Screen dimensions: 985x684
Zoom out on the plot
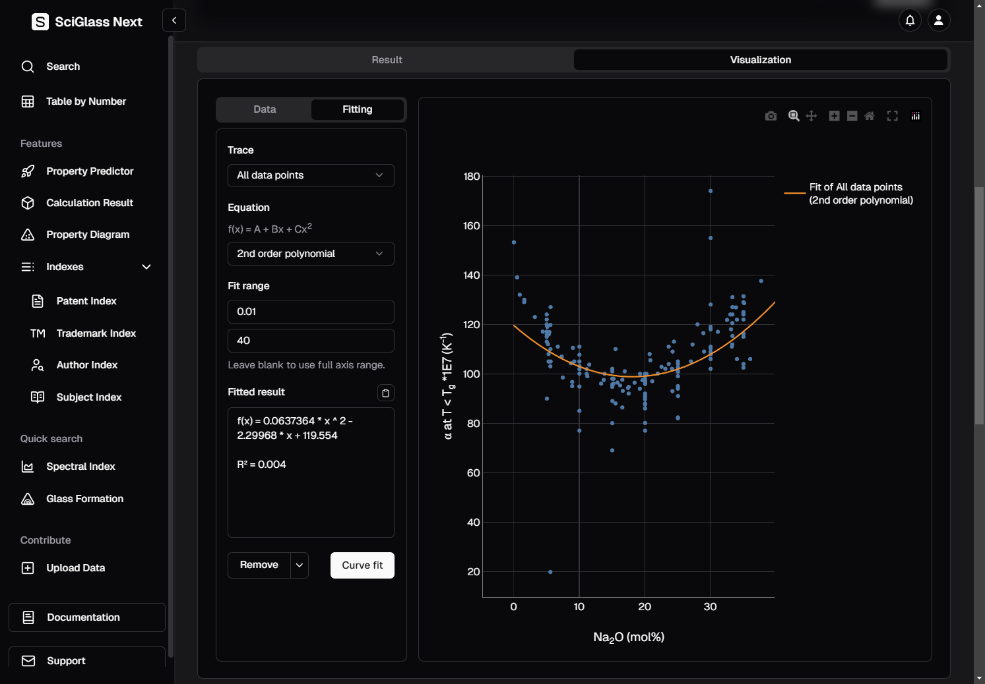pyautogui.click(x=852, y=116)
